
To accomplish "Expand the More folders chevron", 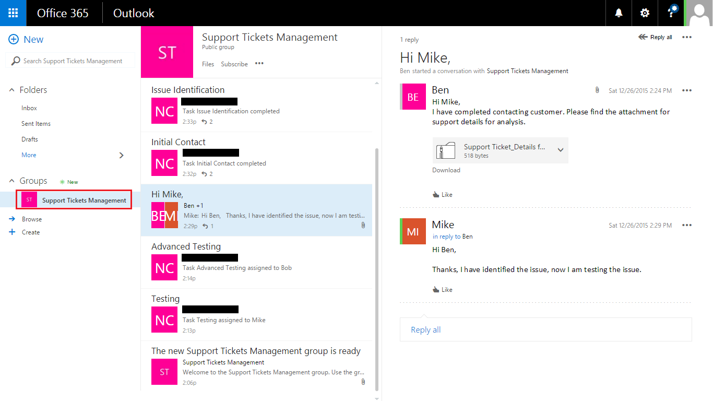I will 122,155.
